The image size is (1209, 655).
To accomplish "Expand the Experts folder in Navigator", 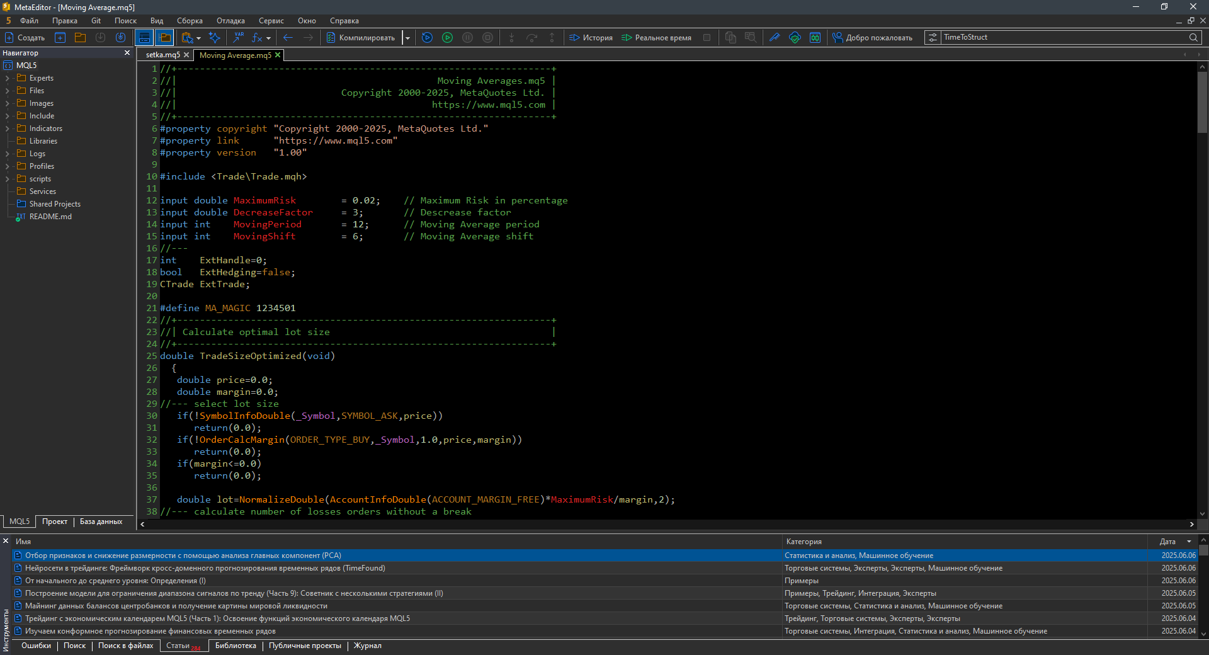I will pos(7,78).
